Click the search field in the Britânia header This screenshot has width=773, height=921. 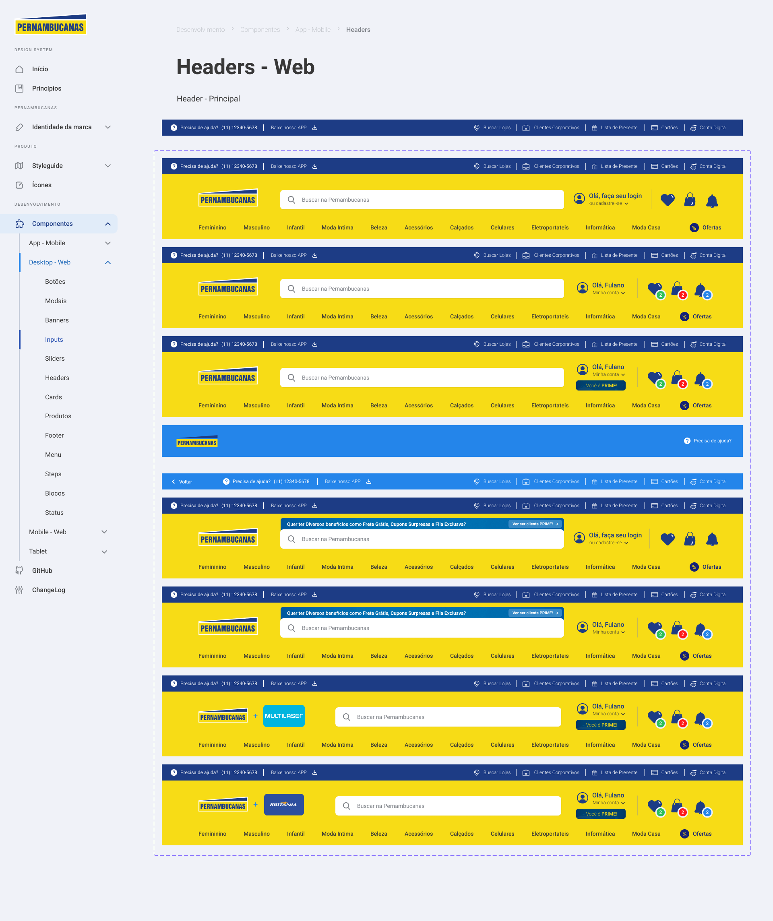448,806
